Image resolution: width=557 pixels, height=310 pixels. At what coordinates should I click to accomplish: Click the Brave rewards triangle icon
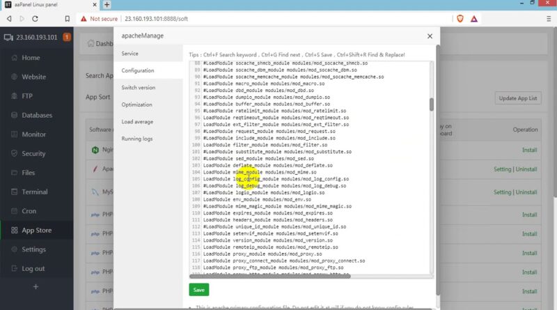(474, 19)
